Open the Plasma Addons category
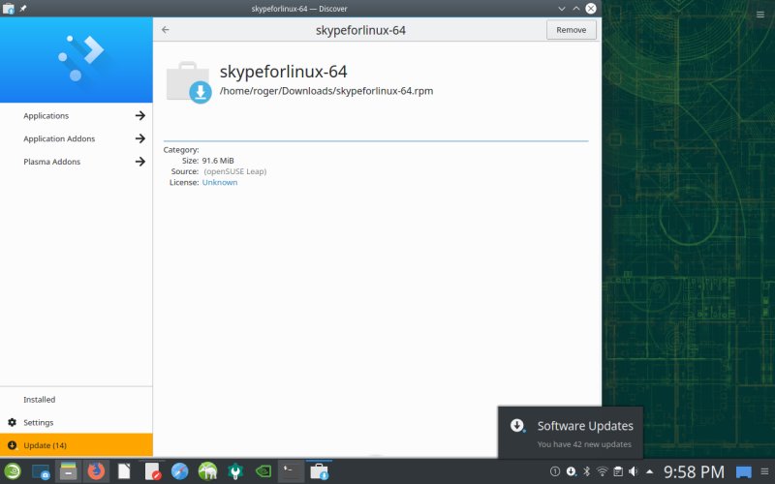Image resolution: width=775 pixels, height=484 pixels. [52, 162]
